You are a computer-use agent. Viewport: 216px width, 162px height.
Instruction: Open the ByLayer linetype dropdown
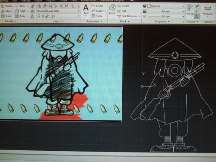tap(184, 16)
